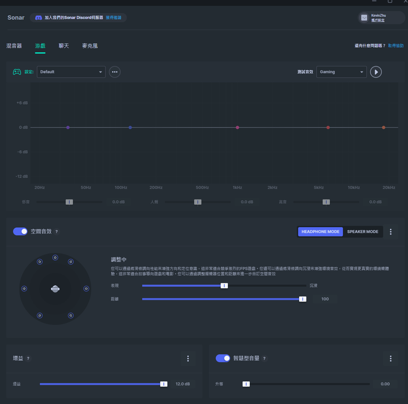Screen dimensions: 408x404
Task: Click the Sonar title logo
Action: 16,18
